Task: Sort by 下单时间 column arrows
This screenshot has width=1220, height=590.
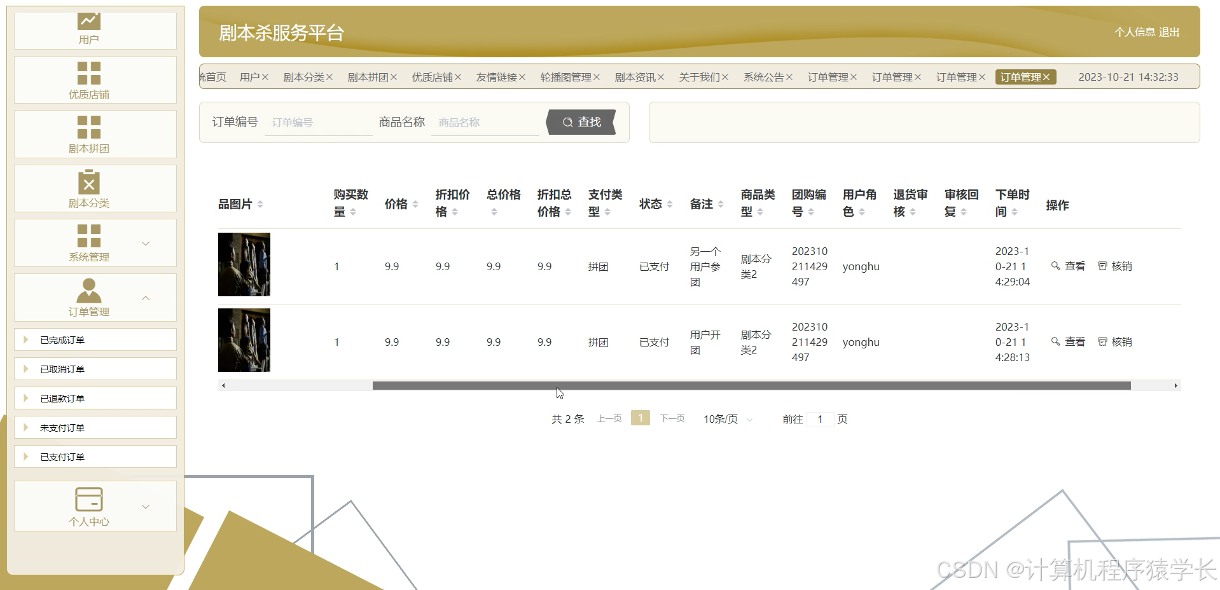Action: coord(1015,212)
